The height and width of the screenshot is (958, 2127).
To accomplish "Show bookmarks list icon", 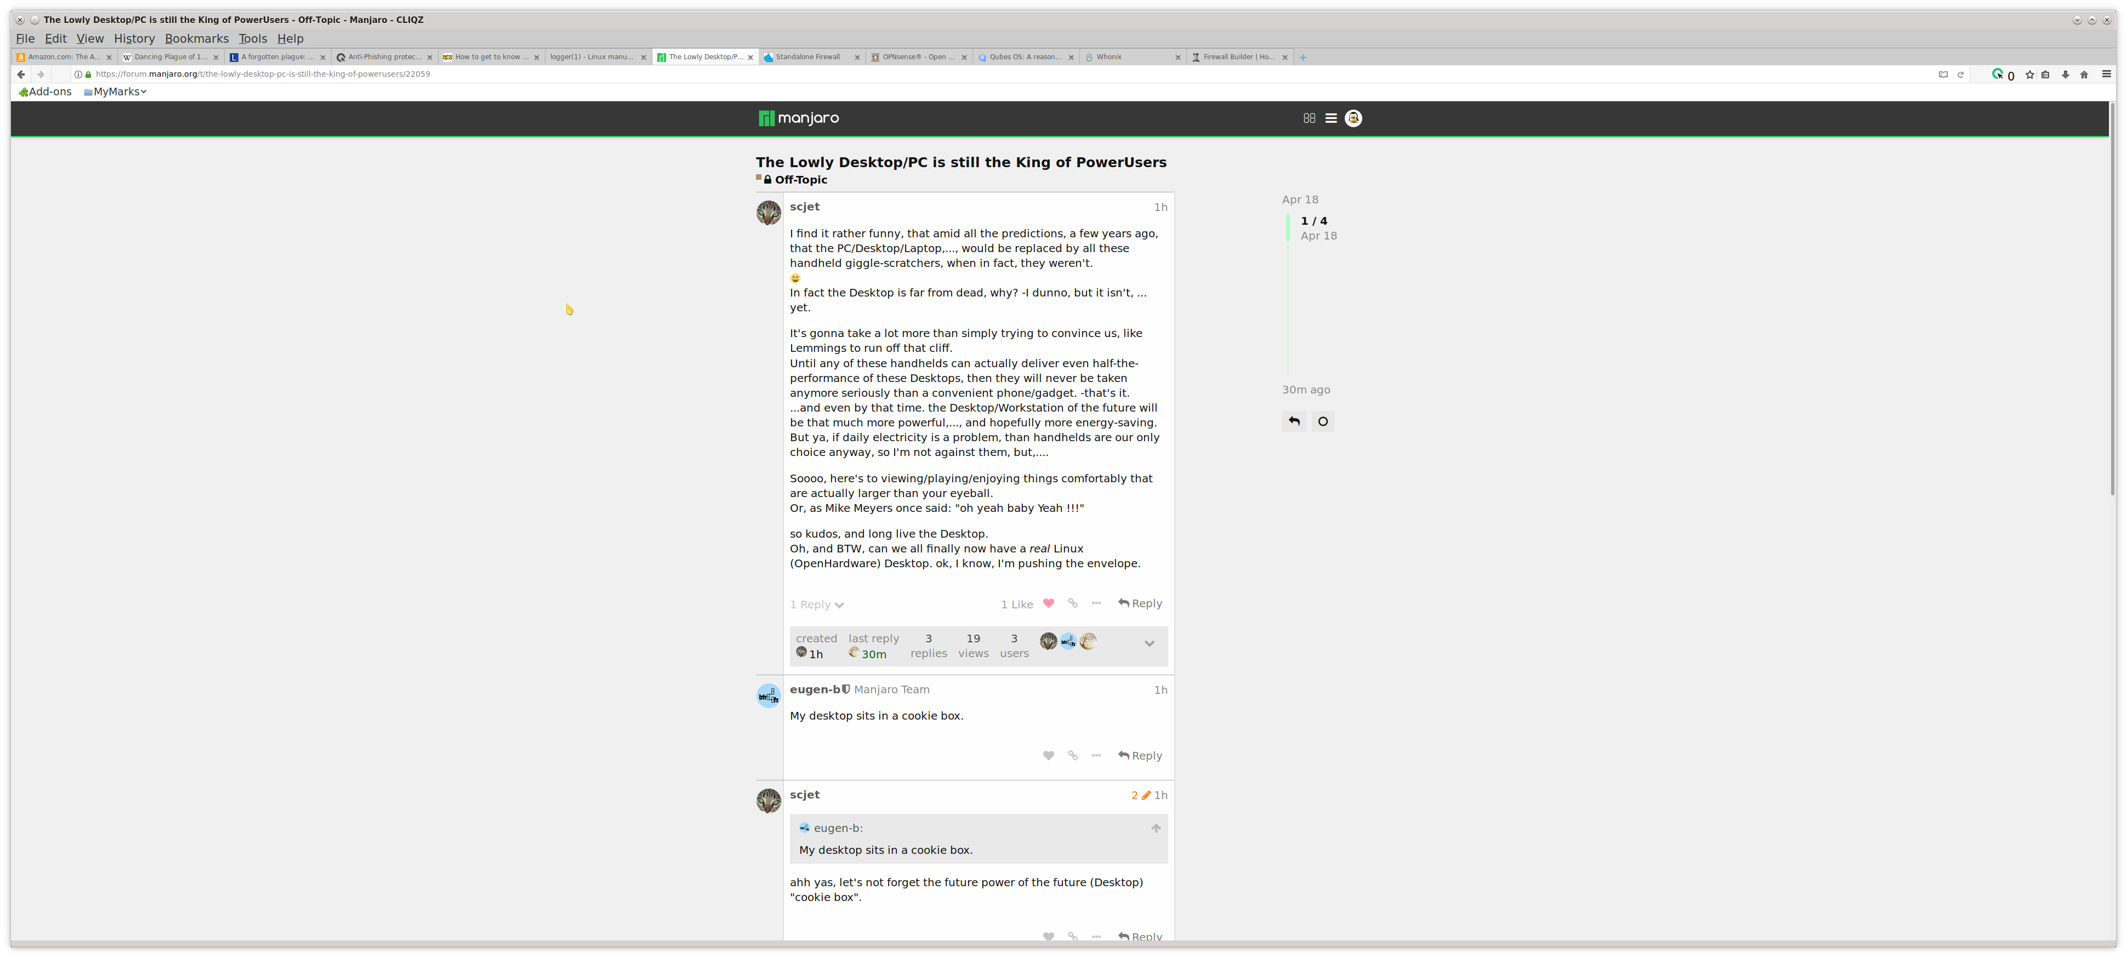I will point(2045,75).
